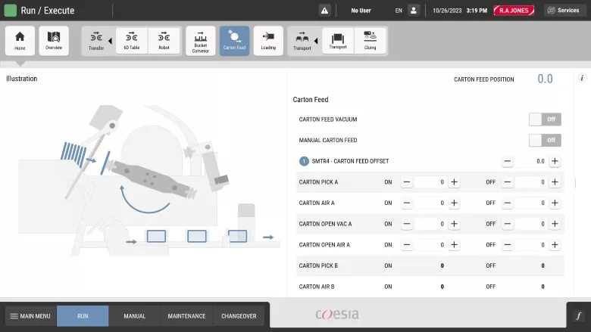Click the EN language selector

tap(399, 11)
